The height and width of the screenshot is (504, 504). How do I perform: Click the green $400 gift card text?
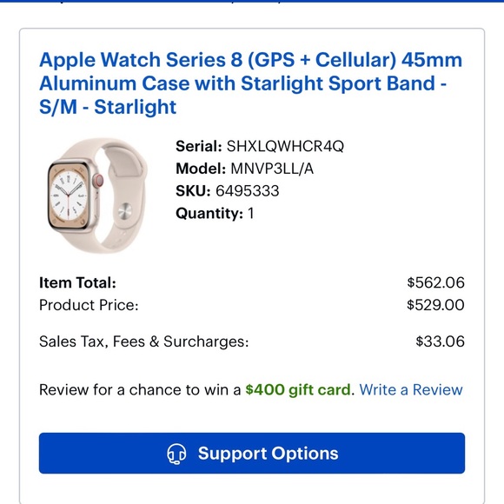pyautogui.click(x=298, y=389)
